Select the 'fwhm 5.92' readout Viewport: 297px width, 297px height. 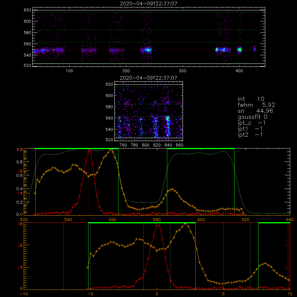click(256, 105)
